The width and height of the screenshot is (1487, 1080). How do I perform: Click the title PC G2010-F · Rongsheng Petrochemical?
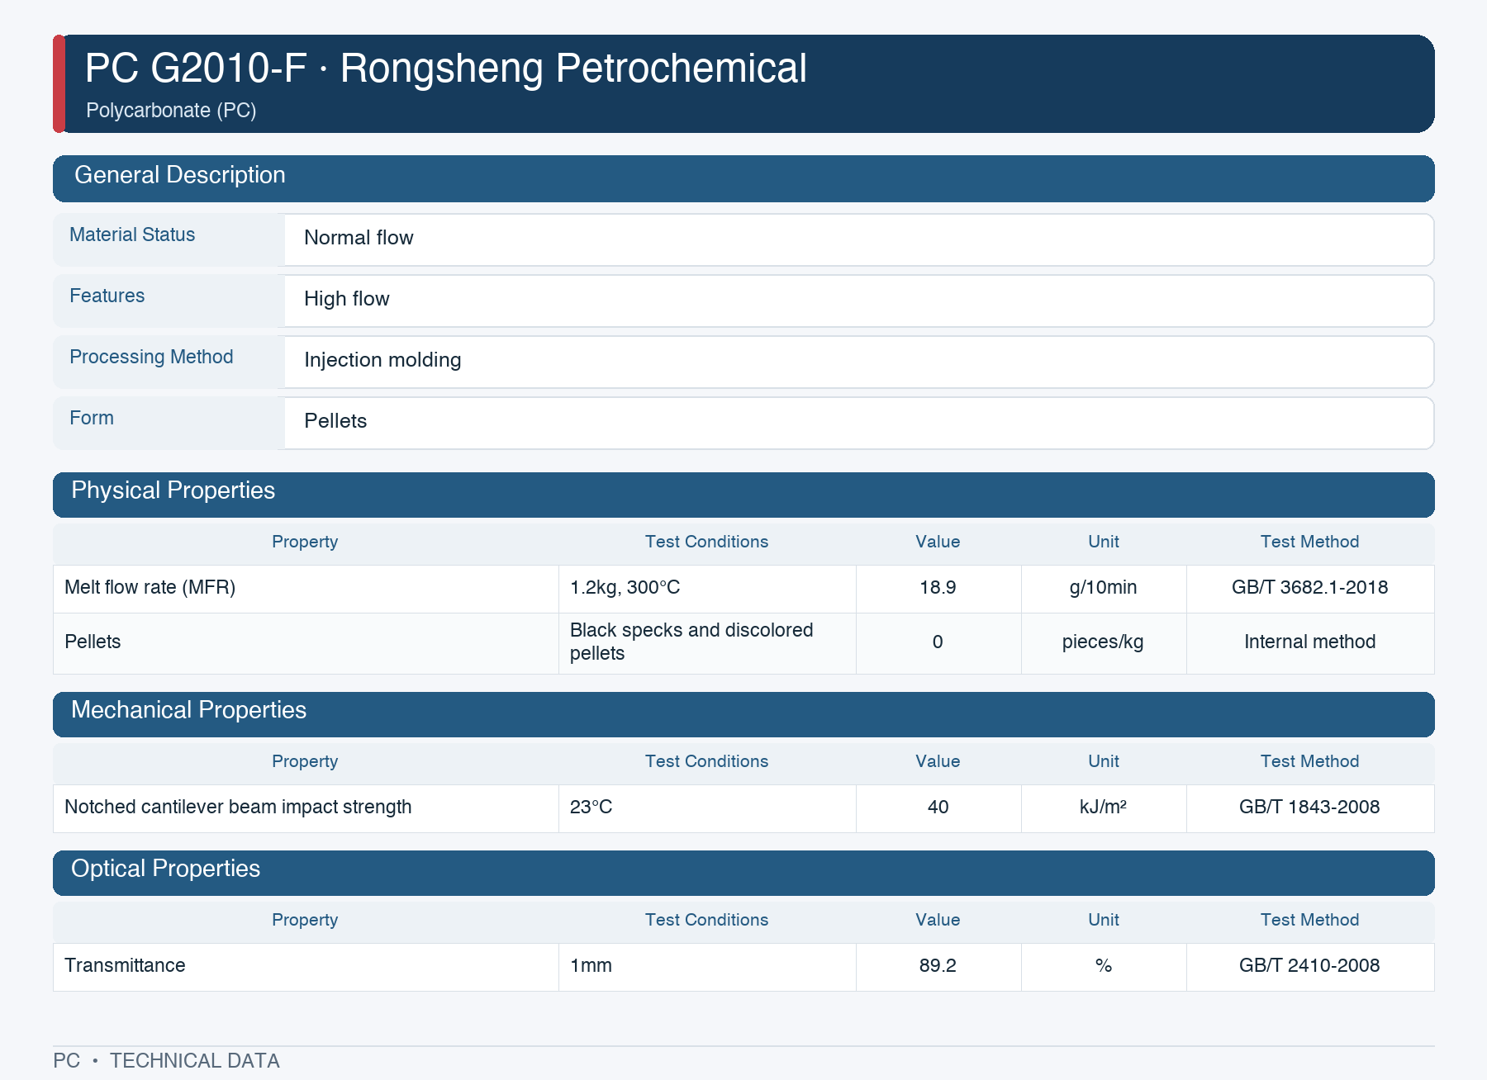(x=446, y=68)
